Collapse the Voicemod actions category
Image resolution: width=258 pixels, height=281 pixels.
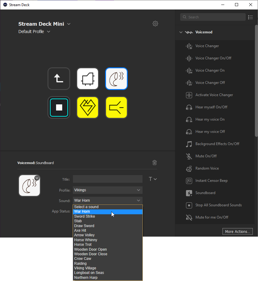(x=181, y=32)
